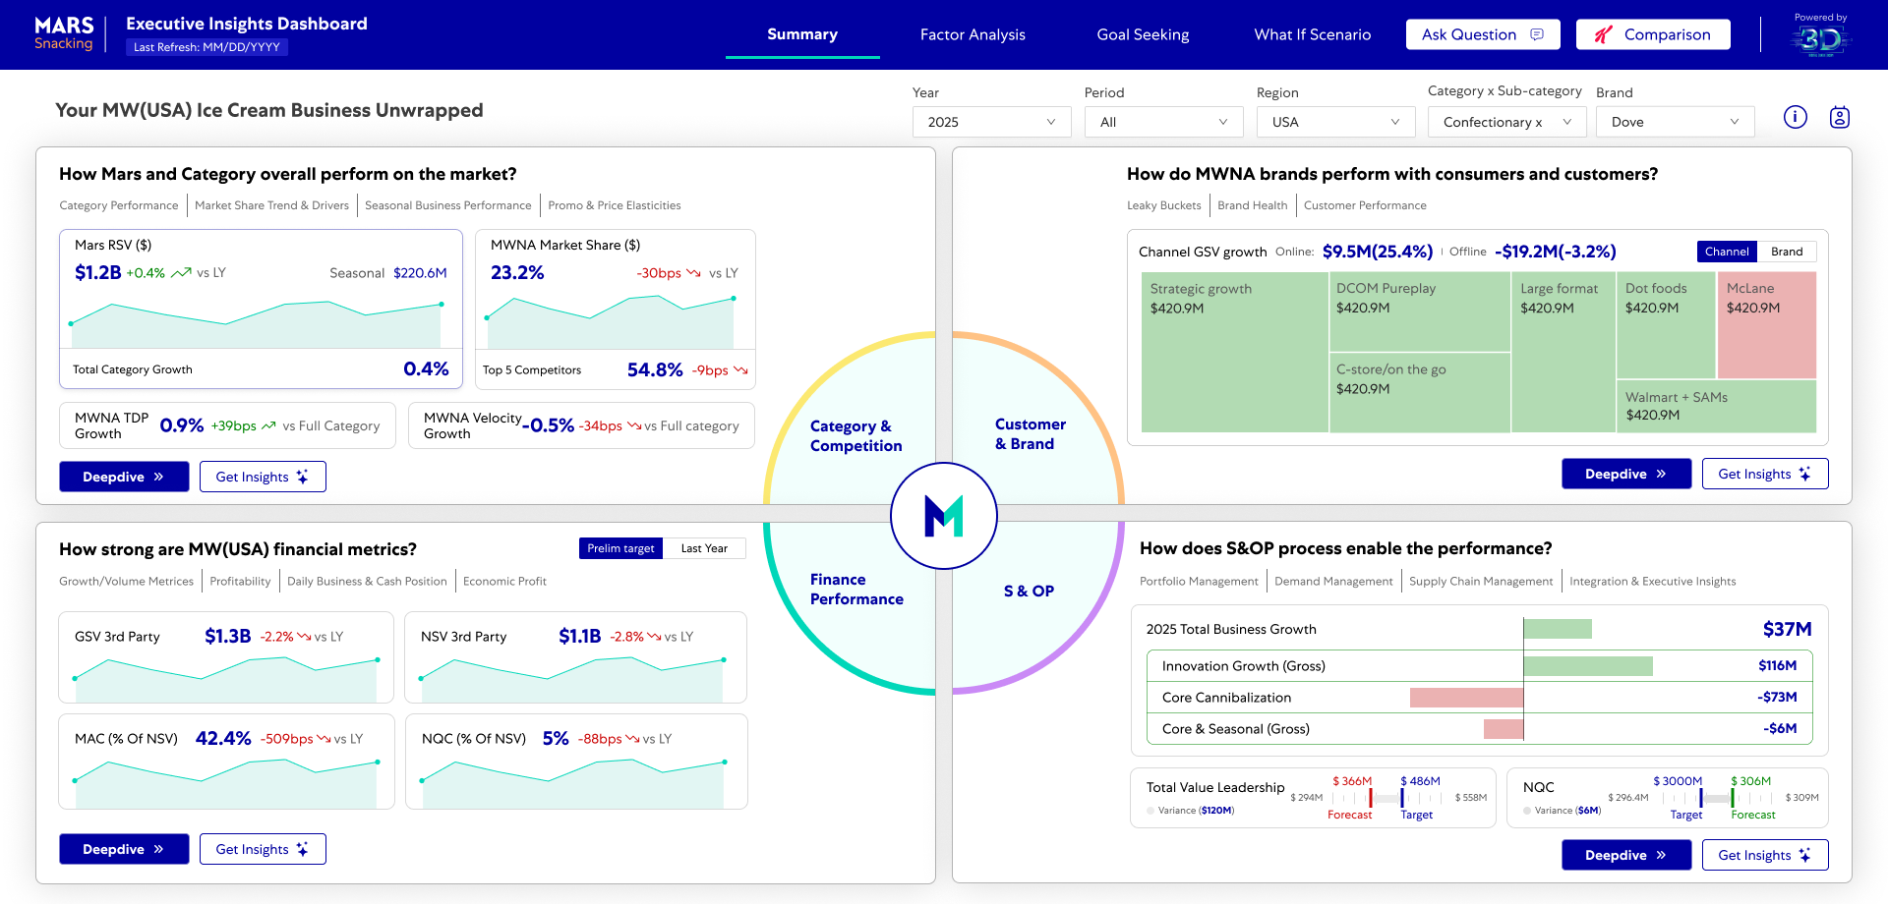Screen dimensions: 1888x904
Task: Click sparkle icon in Category Get Insights
Action: coord(303,477)
